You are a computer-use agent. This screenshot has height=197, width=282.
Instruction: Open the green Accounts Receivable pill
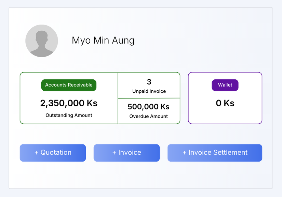click(x=68, y=85)
